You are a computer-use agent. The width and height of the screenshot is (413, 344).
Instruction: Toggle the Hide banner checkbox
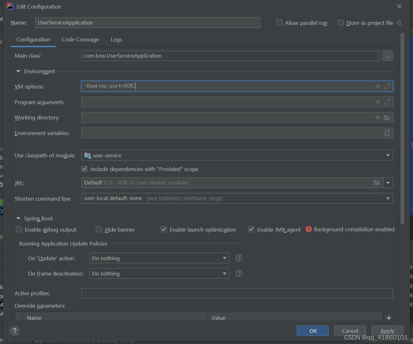[x=99, y=230]
